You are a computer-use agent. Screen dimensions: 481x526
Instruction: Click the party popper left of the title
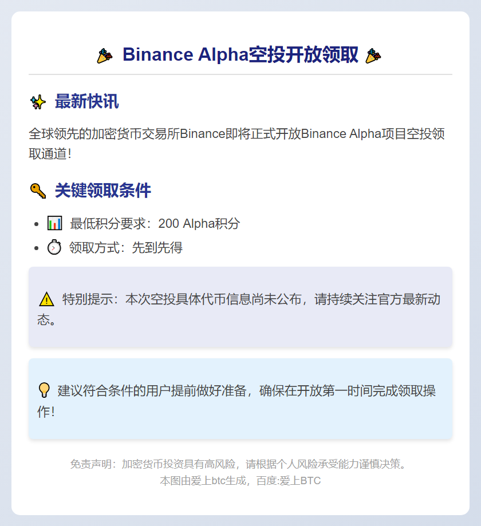105,56
